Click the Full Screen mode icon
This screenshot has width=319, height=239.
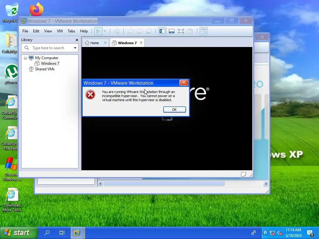coord(181,31)
